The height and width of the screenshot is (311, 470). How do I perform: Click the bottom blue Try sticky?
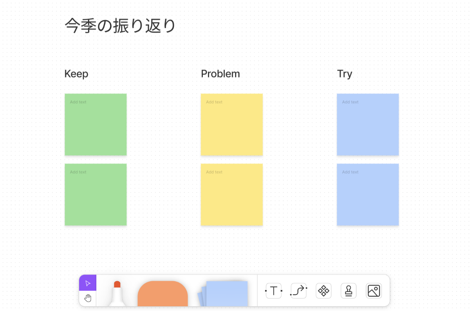[x=368, y=195]
